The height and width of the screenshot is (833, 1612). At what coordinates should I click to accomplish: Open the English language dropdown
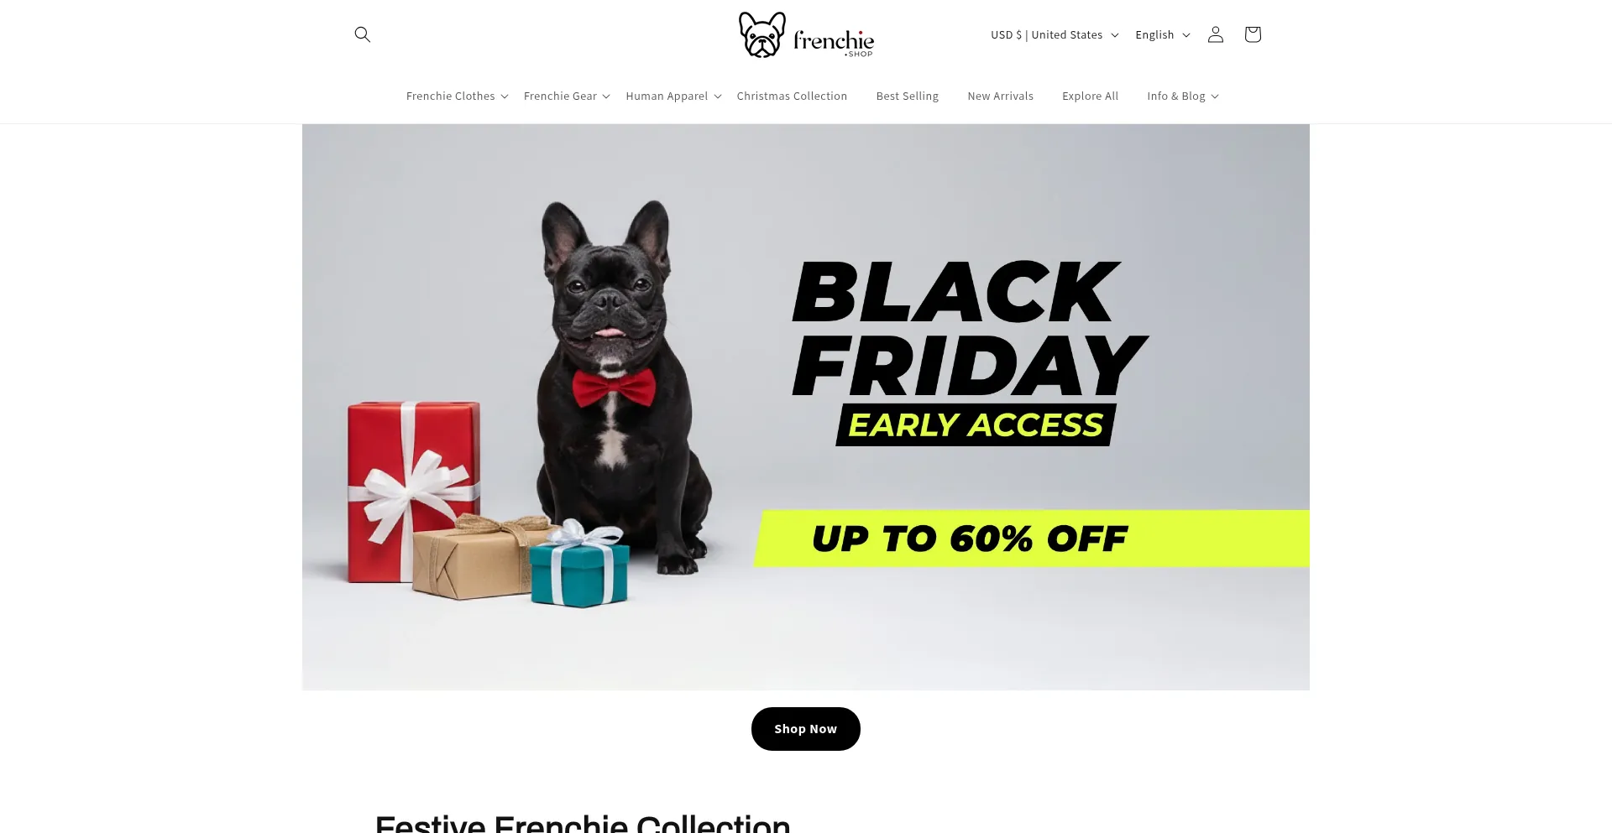click(1163, 34)
